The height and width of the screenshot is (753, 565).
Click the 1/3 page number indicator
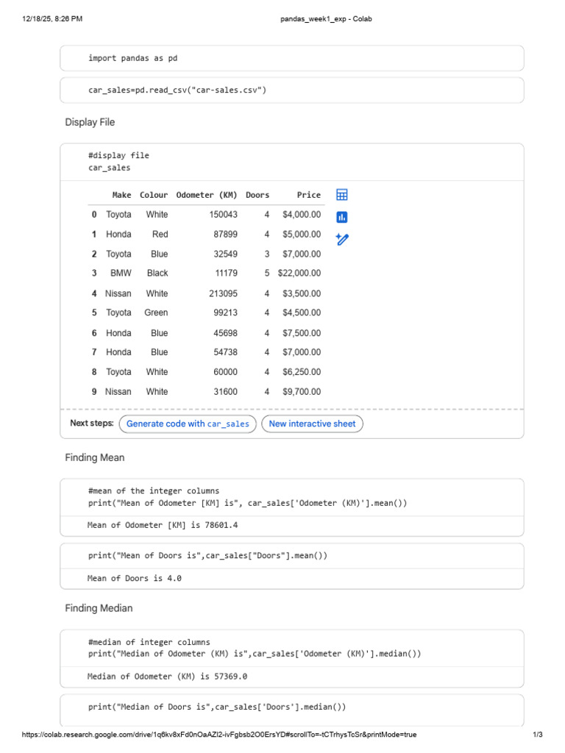pos(538,735)
